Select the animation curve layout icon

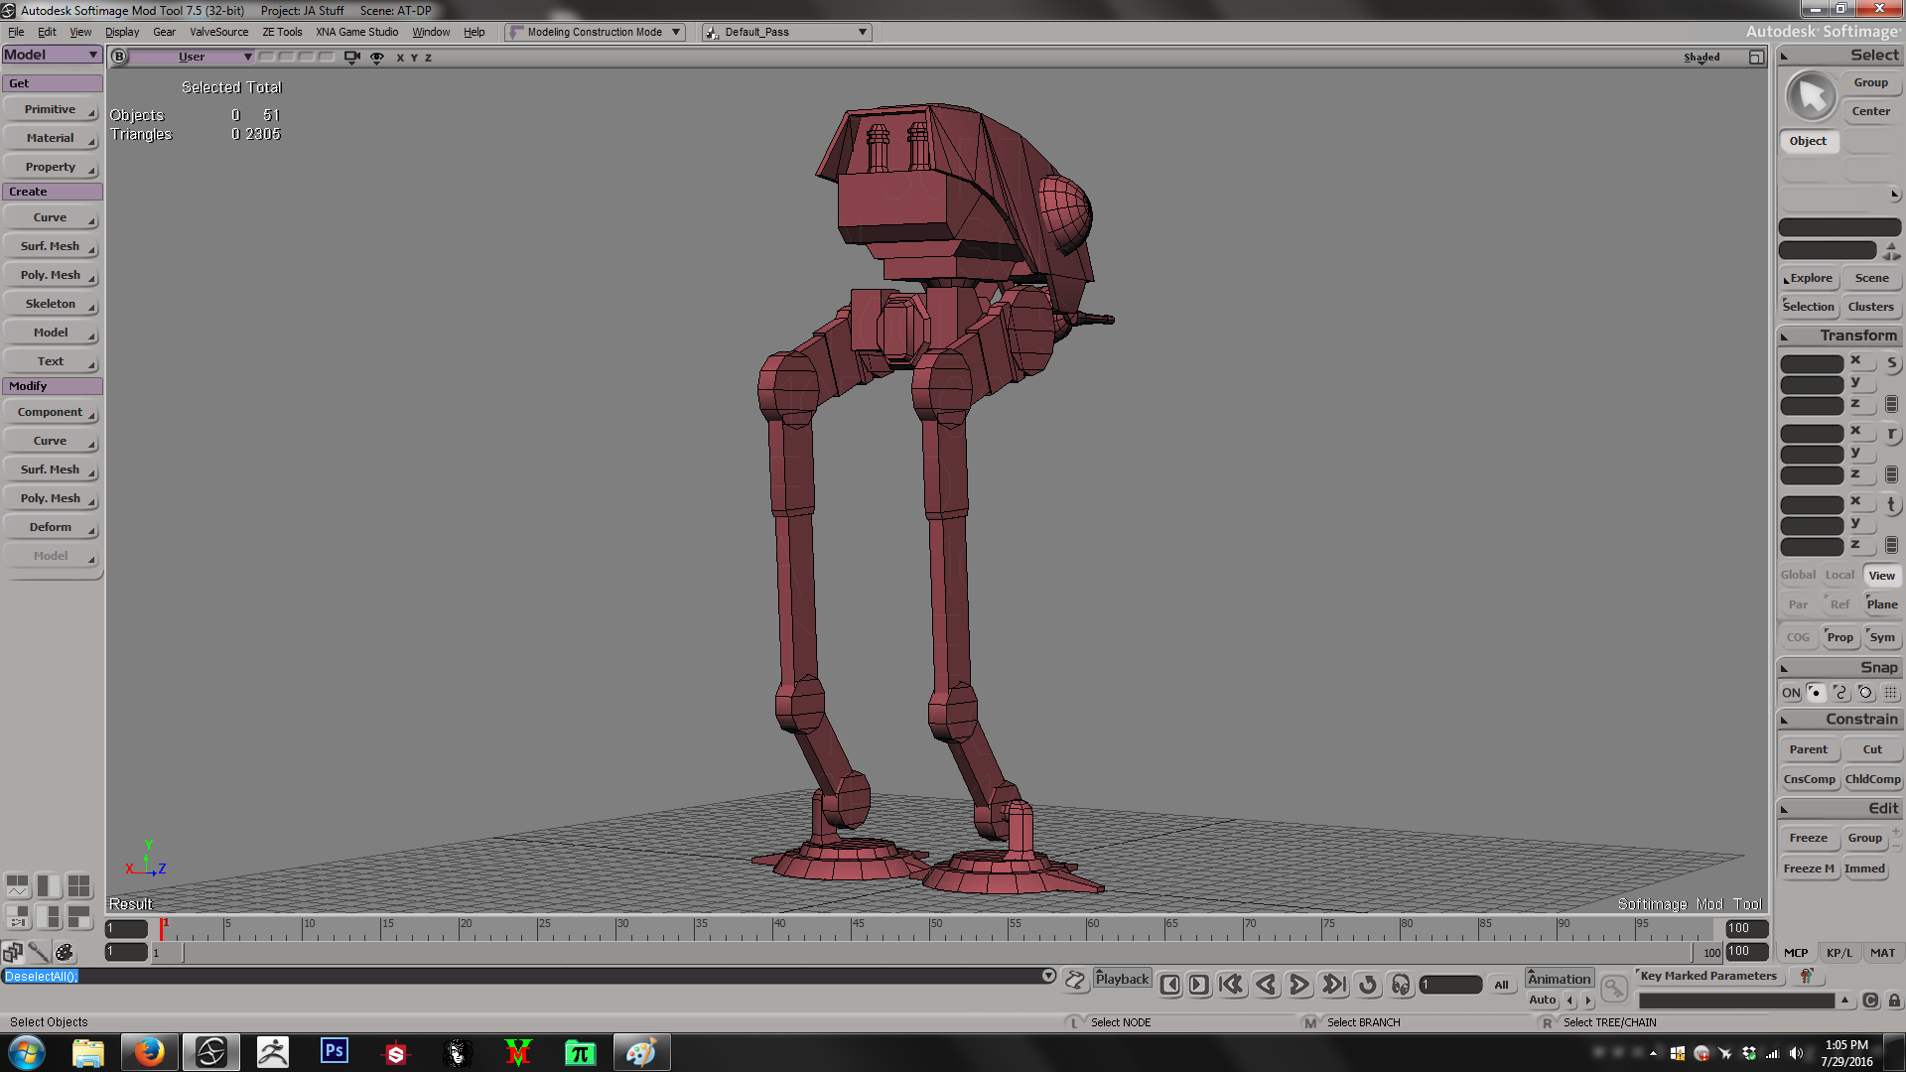tap(18, 885)
